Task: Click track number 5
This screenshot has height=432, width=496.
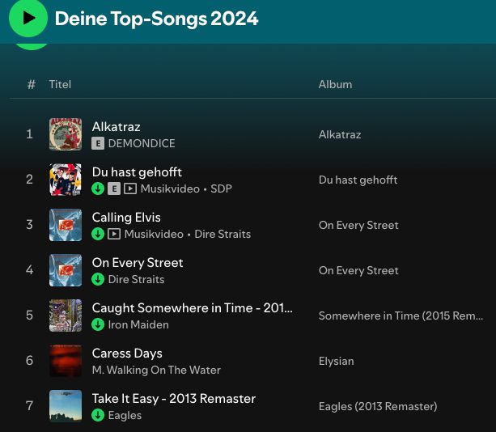Action: tap(29, 316)
